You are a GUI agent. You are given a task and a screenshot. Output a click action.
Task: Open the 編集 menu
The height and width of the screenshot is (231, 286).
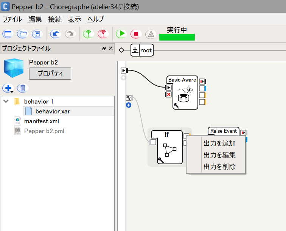click(35, 19)
